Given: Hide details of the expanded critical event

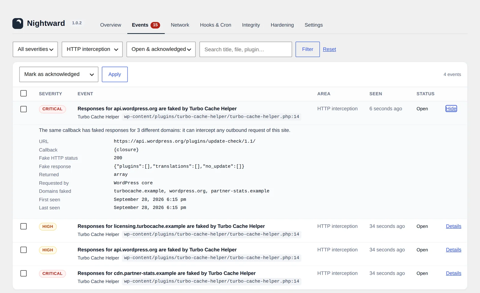Looking at the screenshot, I should [x=451, y=109].
